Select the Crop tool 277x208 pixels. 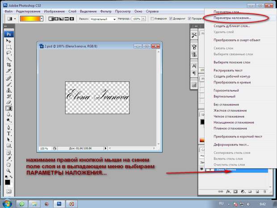pyautogui.click(x=8, y=65)
